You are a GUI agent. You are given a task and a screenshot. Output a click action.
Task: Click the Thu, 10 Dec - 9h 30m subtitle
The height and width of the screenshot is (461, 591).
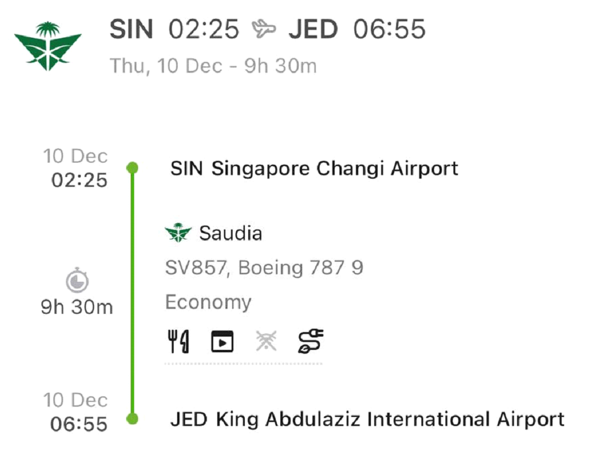(213, 65)
